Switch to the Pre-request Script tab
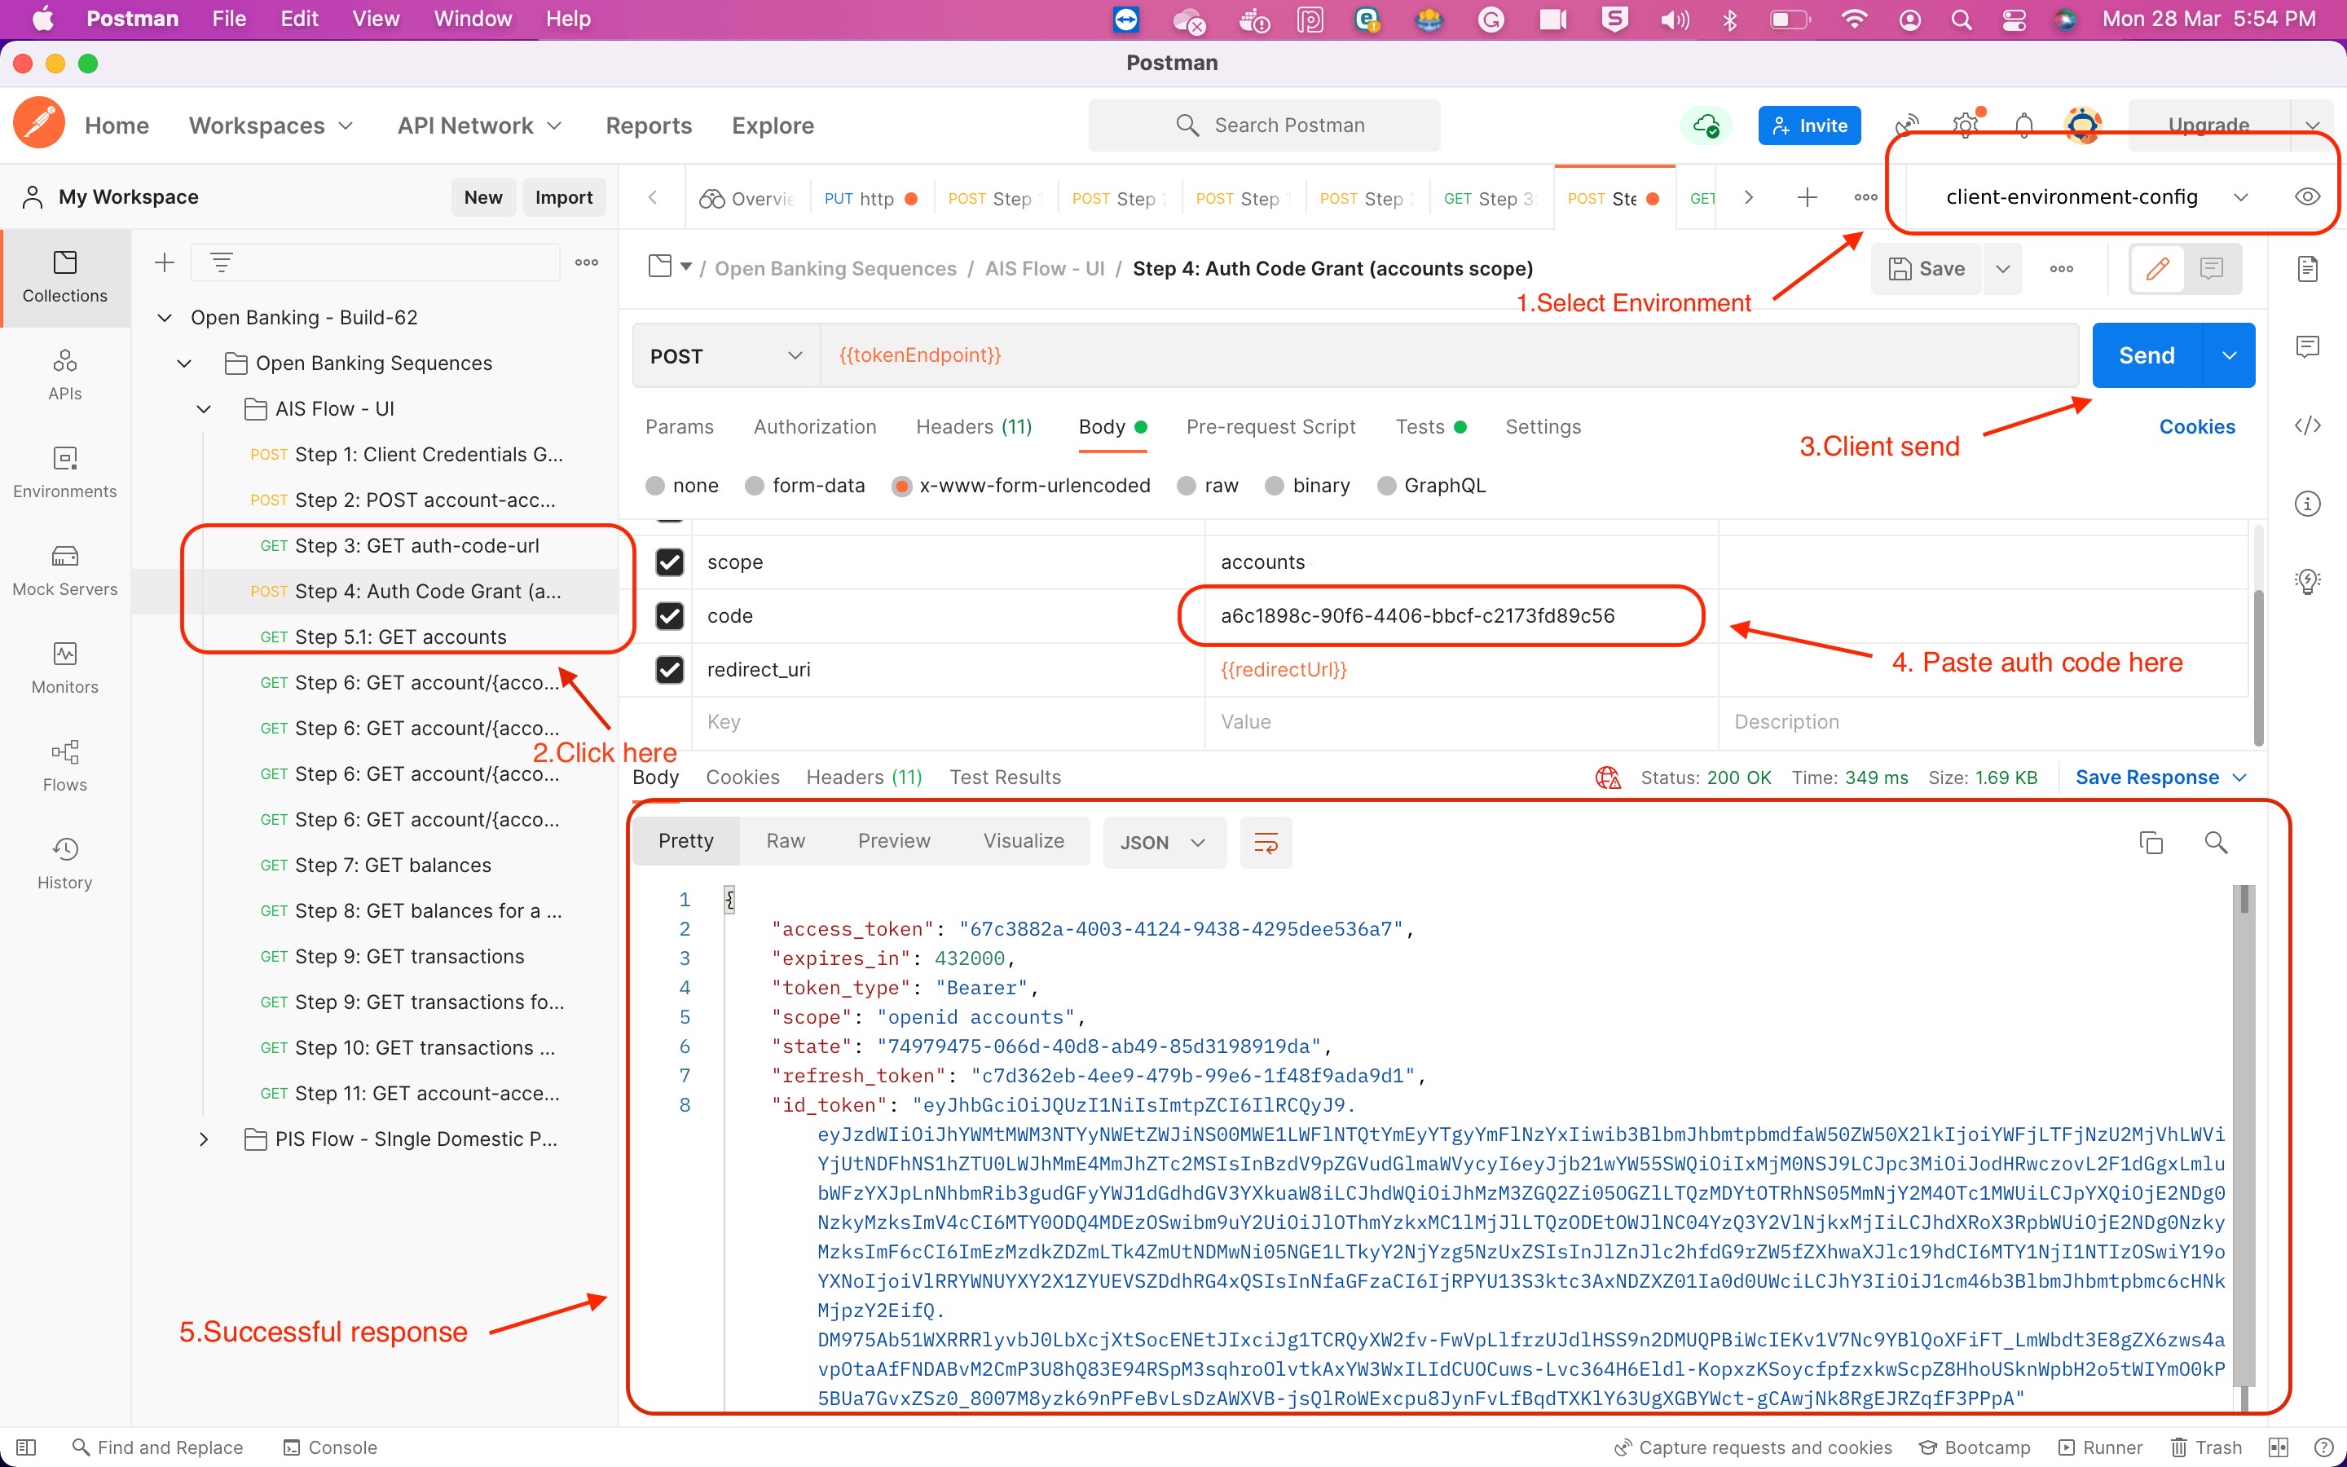The width and height of the screenshot is (2347, 1467). (x=1270, y=427)
